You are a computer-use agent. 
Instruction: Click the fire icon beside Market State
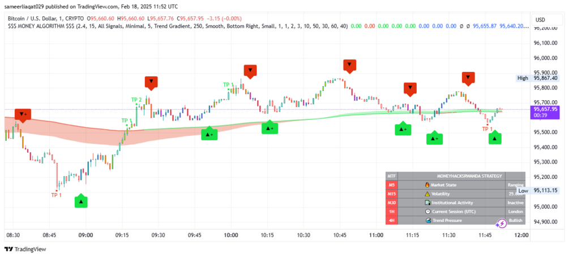427,185
